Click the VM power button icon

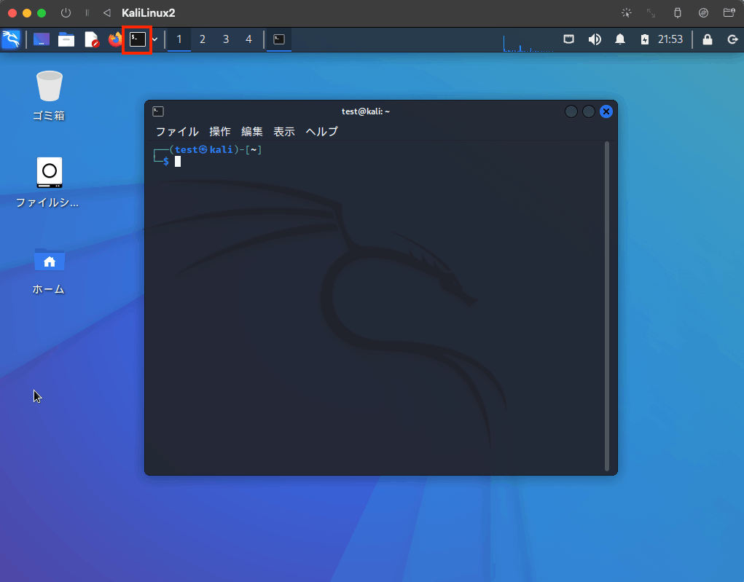[x=66, y=13]
